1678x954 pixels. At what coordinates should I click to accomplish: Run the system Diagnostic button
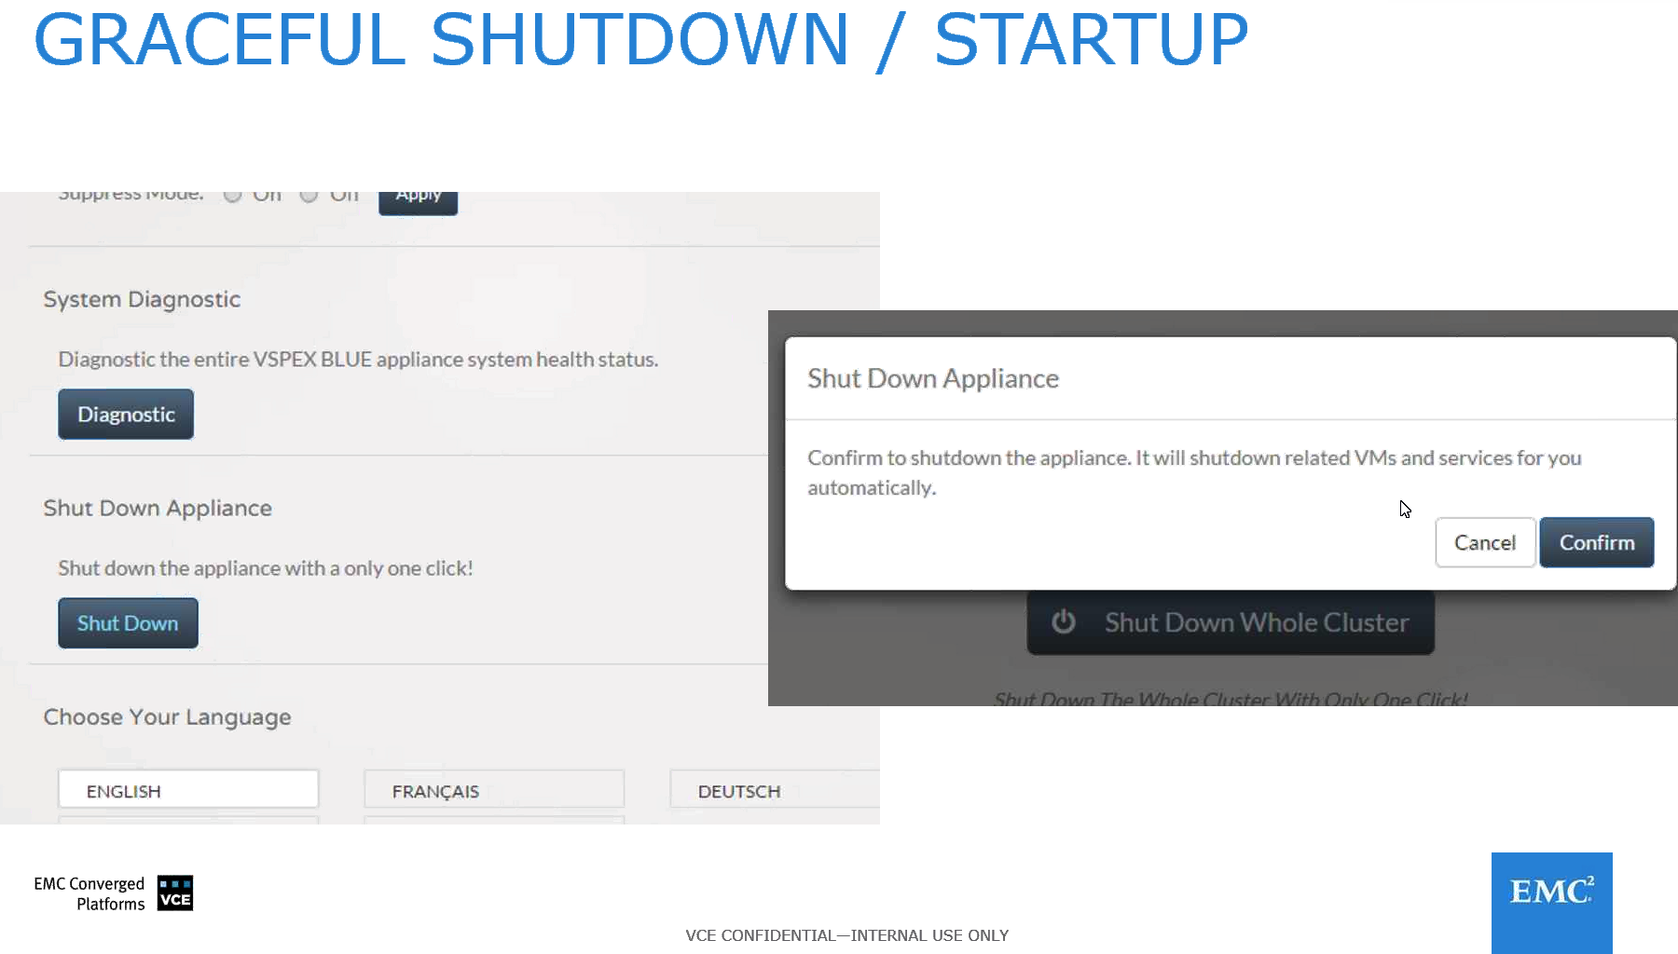click(126, 415)
